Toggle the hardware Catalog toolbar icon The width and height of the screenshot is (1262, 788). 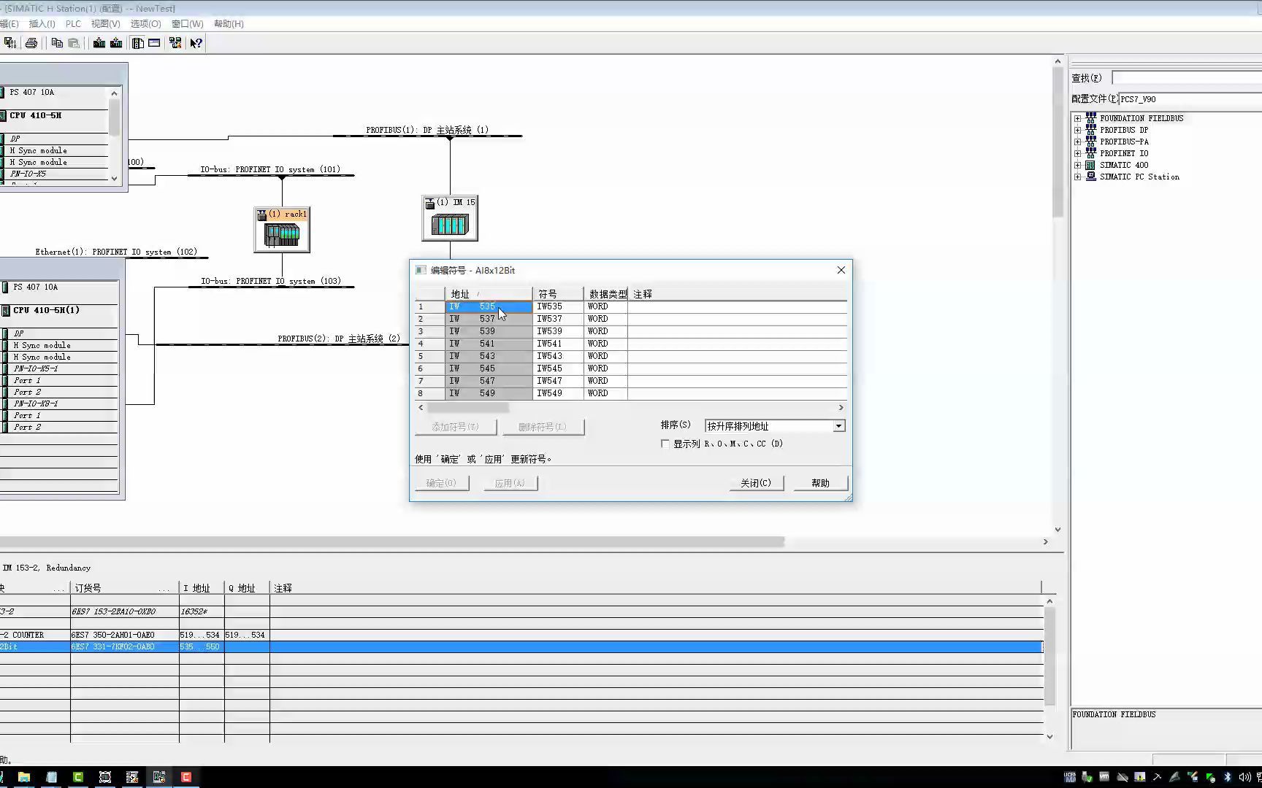pyautogui.click(x=137, y=43)
